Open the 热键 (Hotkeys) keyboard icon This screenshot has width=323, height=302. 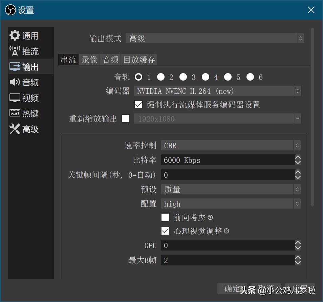tap(15, 113)
